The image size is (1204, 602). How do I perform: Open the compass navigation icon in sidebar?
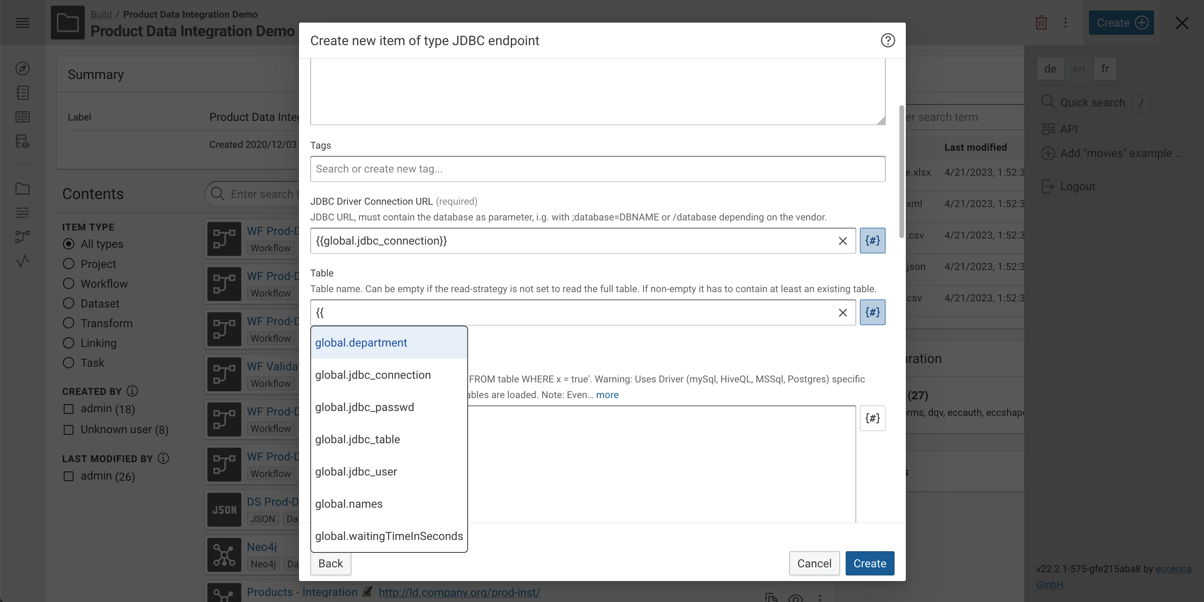[23, 69]
